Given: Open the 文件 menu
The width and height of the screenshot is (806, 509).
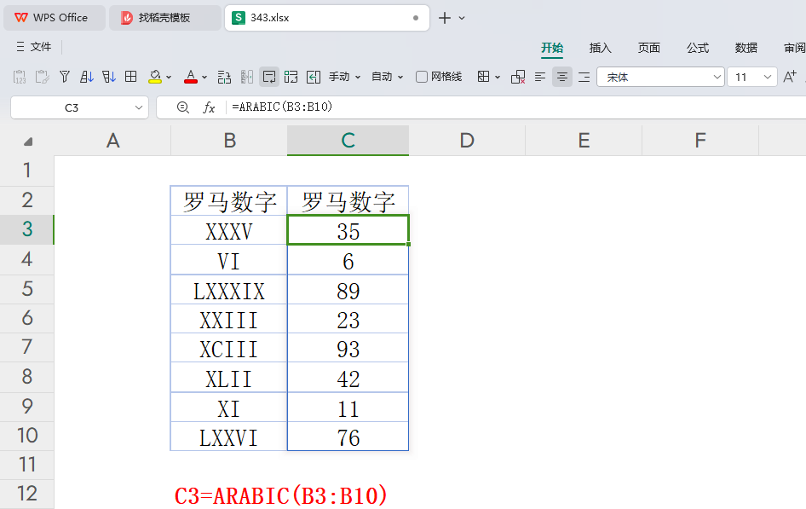Looking at the screenshot, I should [41, 47].
